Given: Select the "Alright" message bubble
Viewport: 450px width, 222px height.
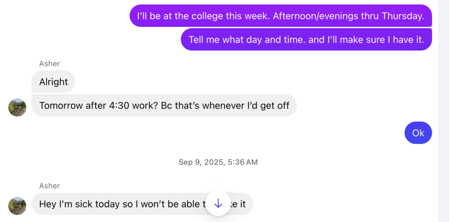Looking at the screenshot, I should coord(53,82).
